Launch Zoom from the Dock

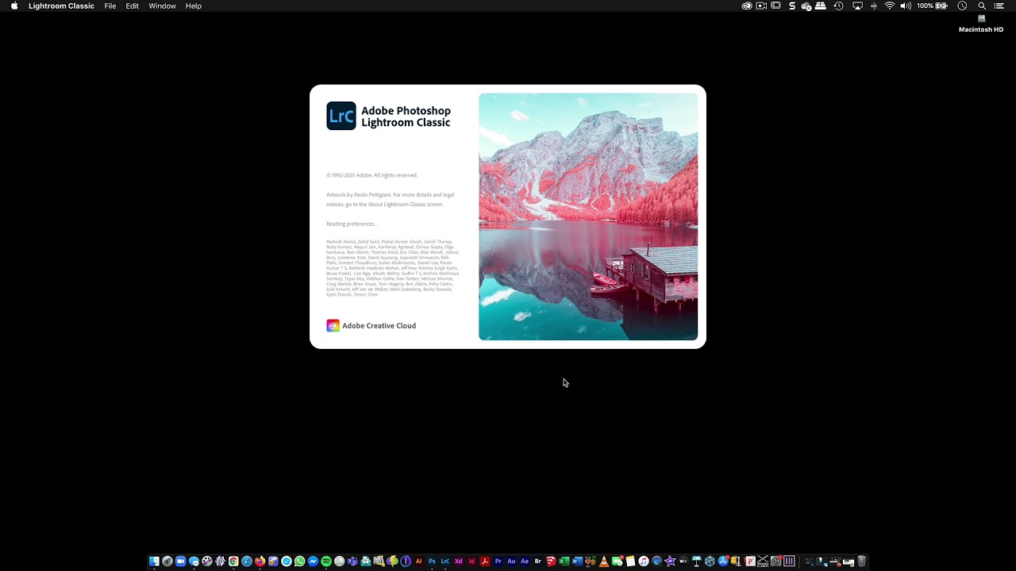tap(180, 561)
